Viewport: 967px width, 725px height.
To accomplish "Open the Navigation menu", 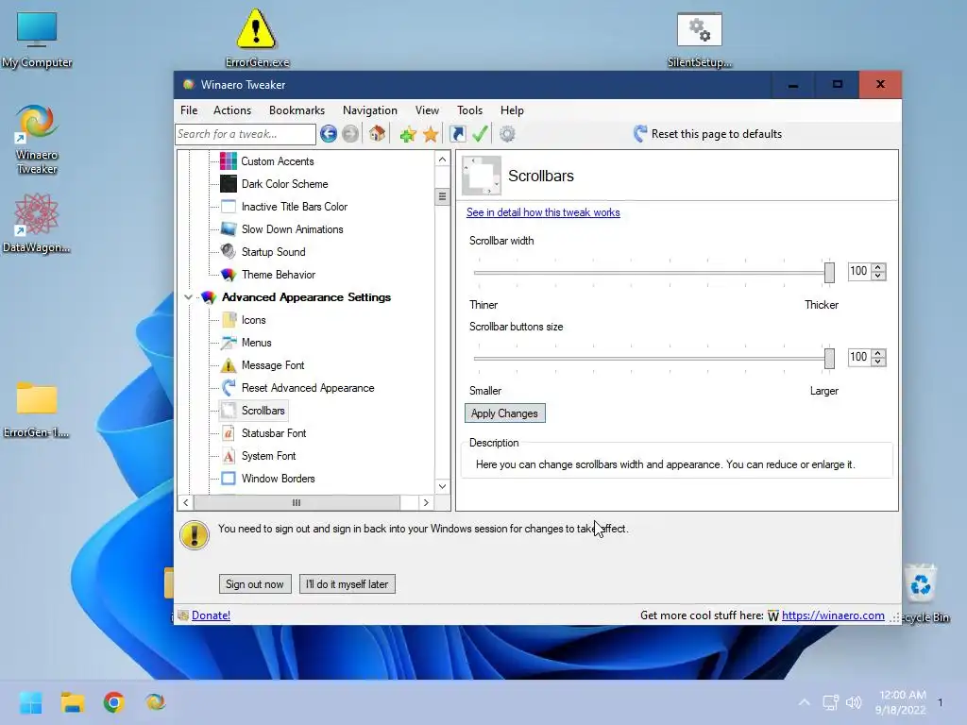I will tap(370, 110).
